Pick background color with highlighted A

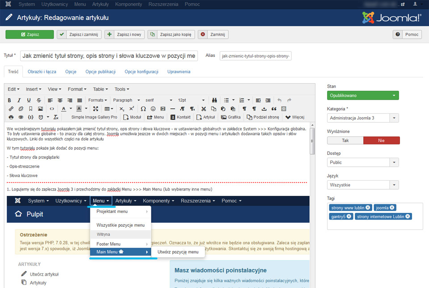(79, 109)
